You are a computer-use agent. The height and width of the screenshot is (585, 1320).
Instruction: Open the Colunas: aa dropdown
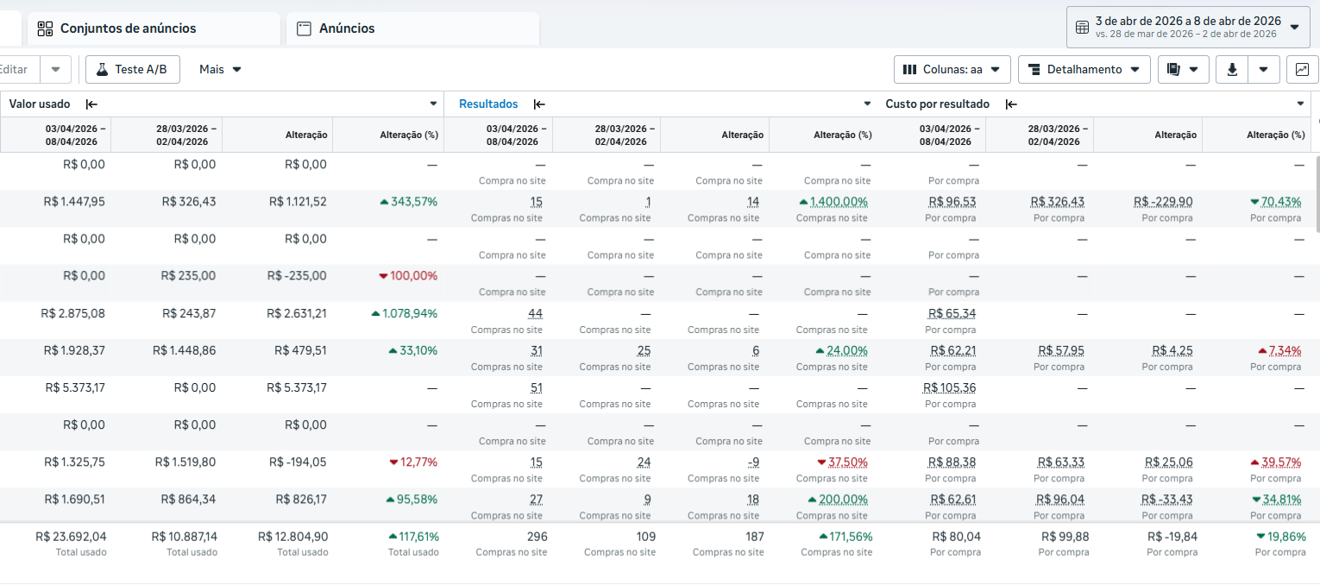(952, 70)
